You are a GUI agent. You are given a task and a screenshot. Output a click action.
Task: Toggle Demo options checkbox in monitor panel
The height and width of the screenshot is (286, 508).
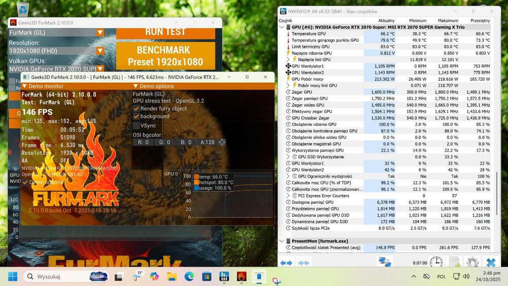pos(25,182)
